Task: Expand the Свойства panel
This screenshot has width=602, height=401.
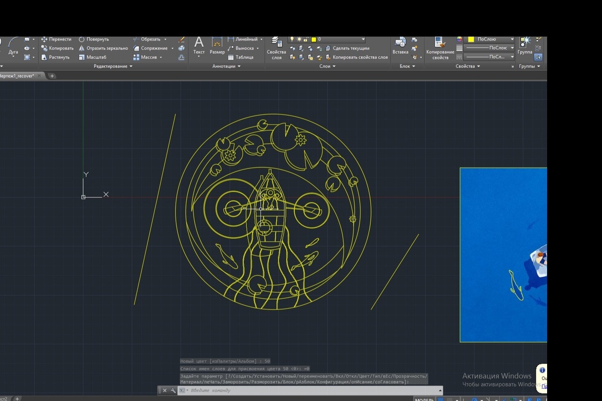Action: pos(468,67)
